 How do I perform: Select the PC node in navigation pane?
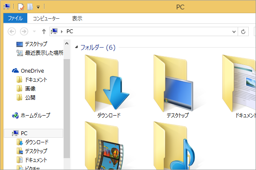coord(33,133)
